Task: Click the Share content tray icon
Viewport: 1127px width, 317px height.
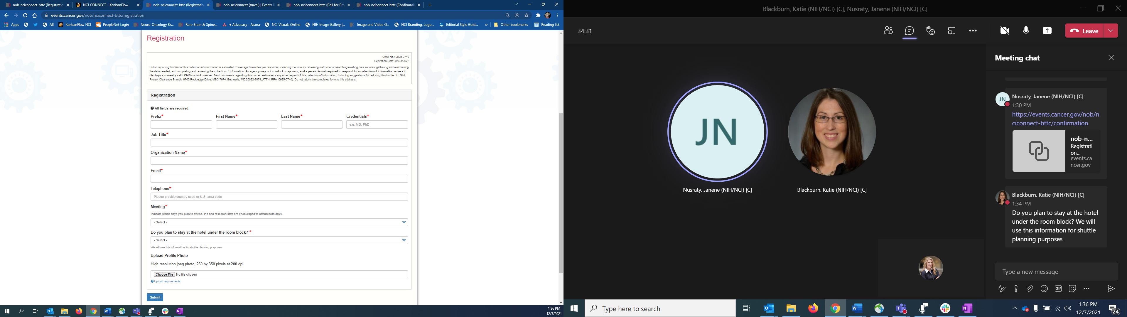Action: click(x=1047, y=31)
